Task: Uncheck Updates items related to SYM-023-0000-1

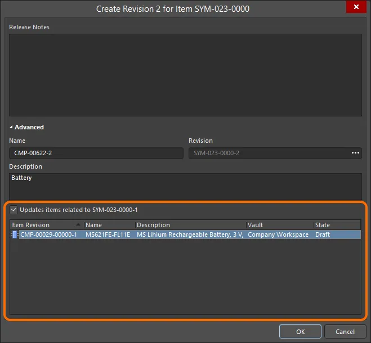Action: [x=14, y=210]
